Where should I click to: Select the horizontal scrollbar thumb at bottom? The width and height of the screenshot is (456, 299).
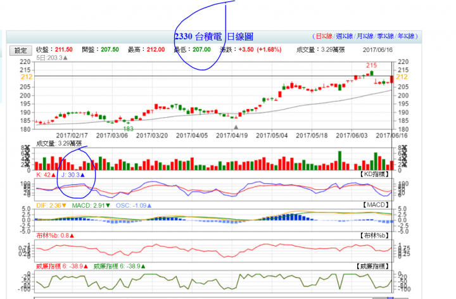click(390, 298)
